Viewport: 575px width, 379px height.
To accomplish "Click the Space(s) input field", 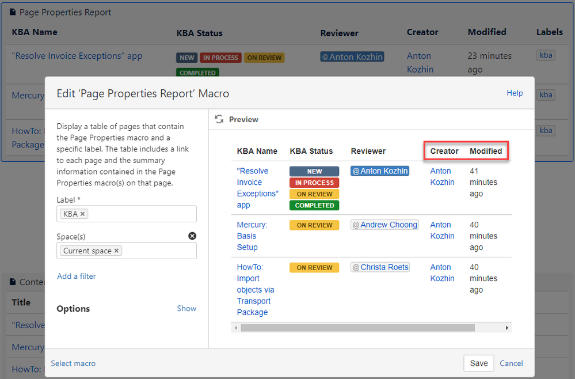I will 158,251.
